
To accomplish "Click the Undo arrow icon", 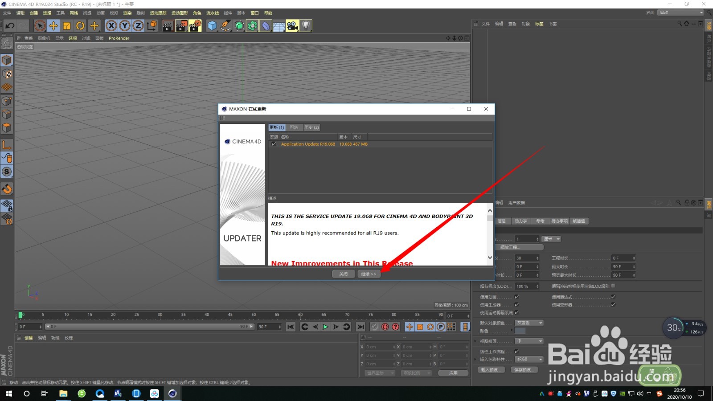I will coord(10,26).
